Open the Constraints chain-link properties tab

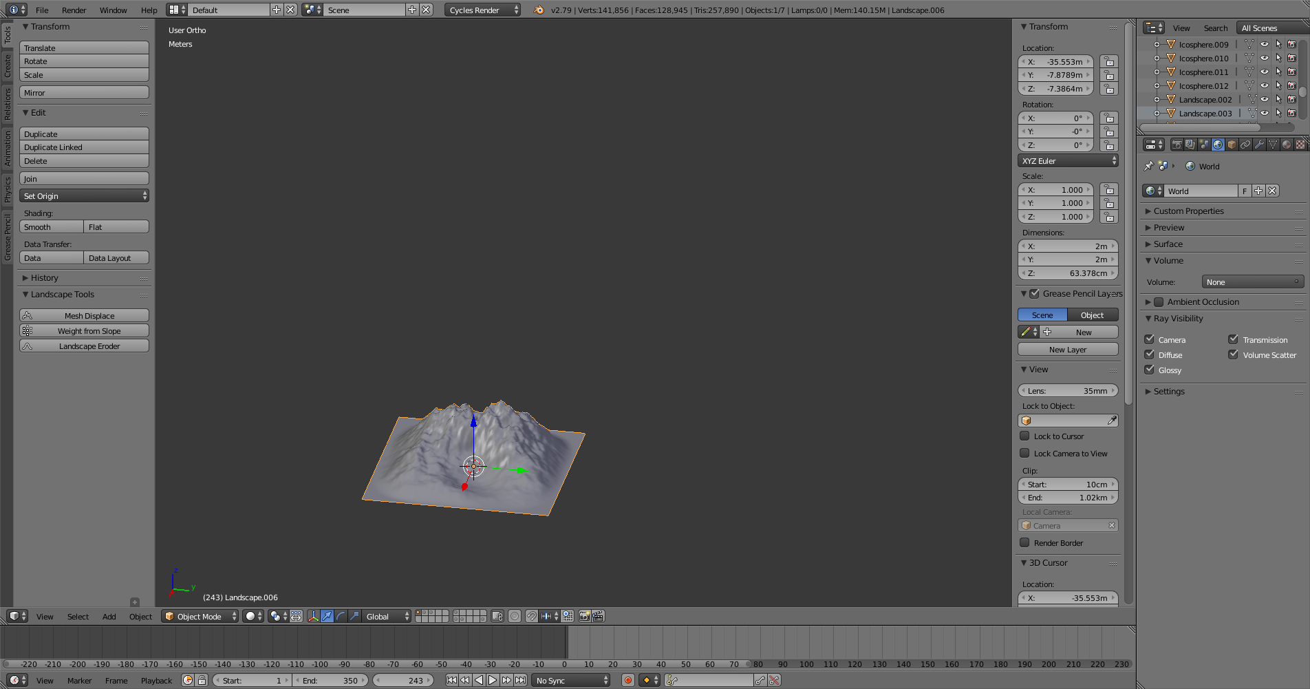(x=1245, y=145)
